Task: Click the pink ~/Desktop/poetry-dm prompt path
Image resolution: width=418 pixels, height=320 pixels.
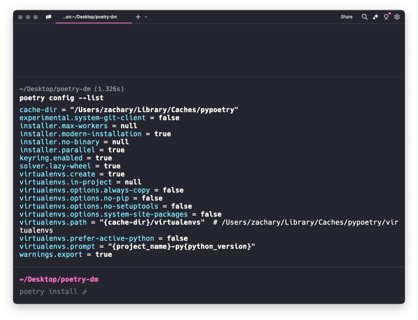Action: tap(59, 279)
